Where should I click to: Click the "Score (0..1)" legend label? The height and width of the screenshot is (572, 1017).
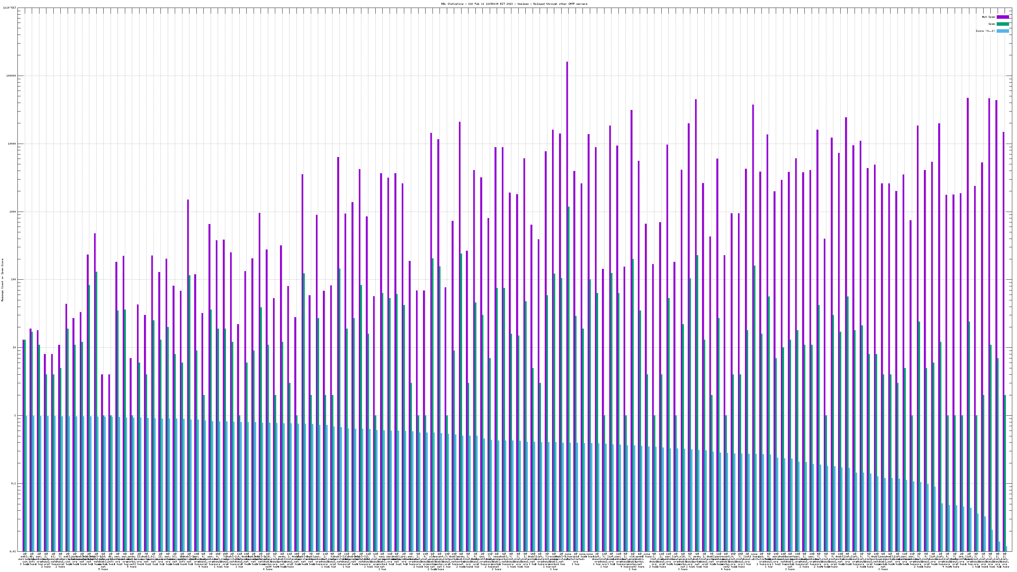pyautogui.click(x=986, y=31)
